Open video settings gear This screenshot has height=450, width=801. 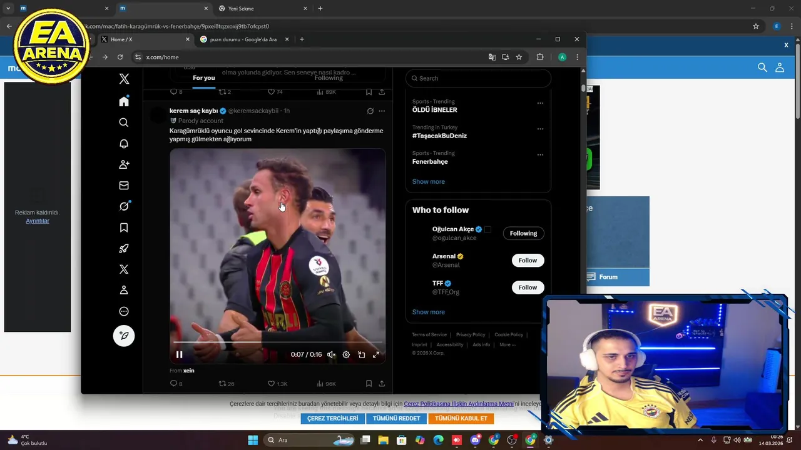346,354
